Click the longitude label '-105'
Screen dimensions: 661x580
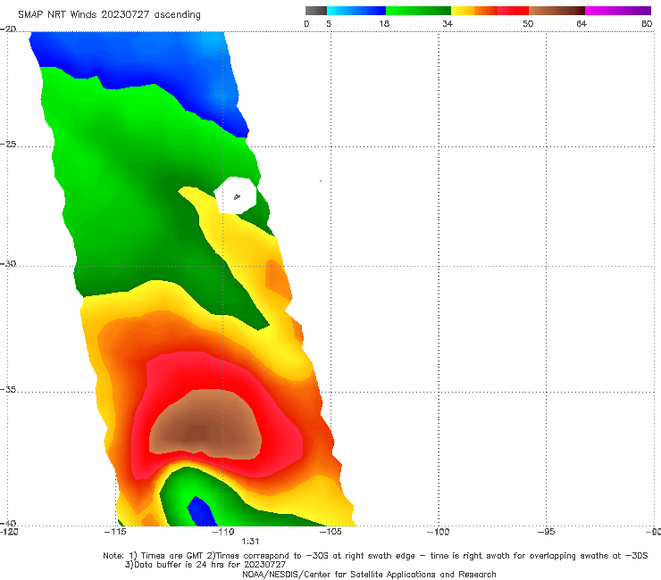(330, 532)
